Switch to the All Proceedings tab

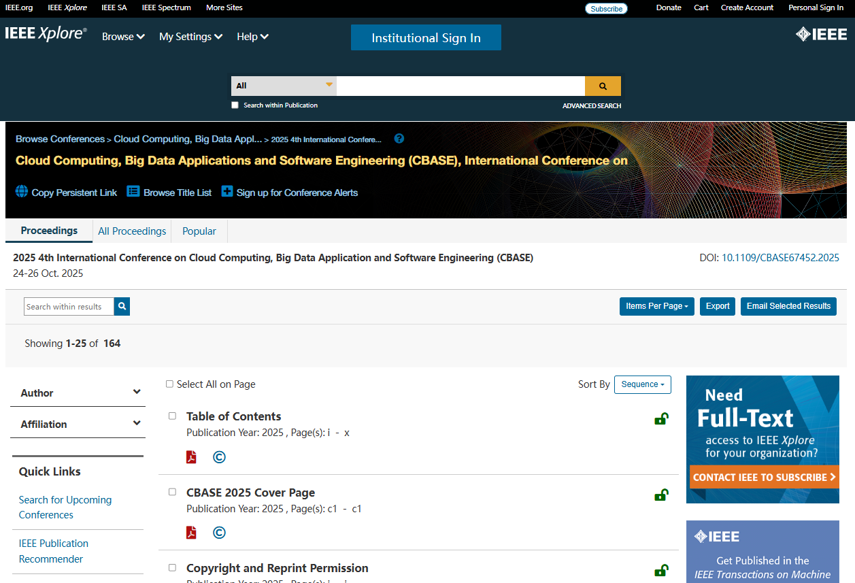point(132,231)
